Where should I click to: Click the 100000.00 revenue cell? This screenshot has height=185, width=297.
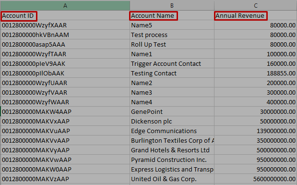pos(256,54)
